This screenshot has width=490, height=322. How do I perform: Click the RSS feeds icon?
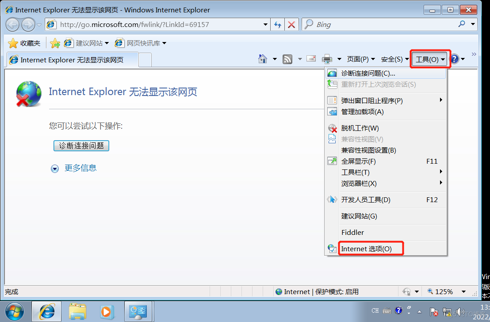[287, 59]
